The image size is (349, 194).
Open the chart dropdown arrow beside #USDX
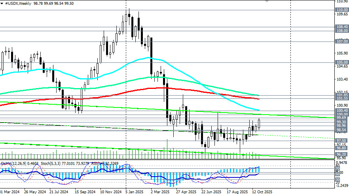pos(2,4)
